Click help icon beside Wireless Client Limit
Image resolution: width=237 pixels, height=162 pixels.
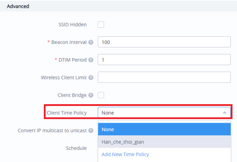tap(91, 77)
